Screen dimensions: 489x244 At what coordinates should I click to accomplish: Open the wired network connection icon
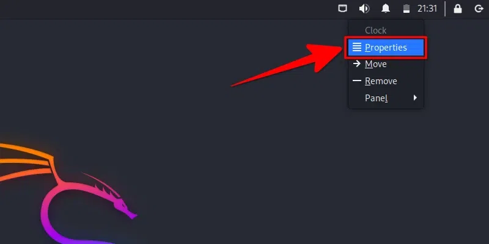click(x=343, y=9)
